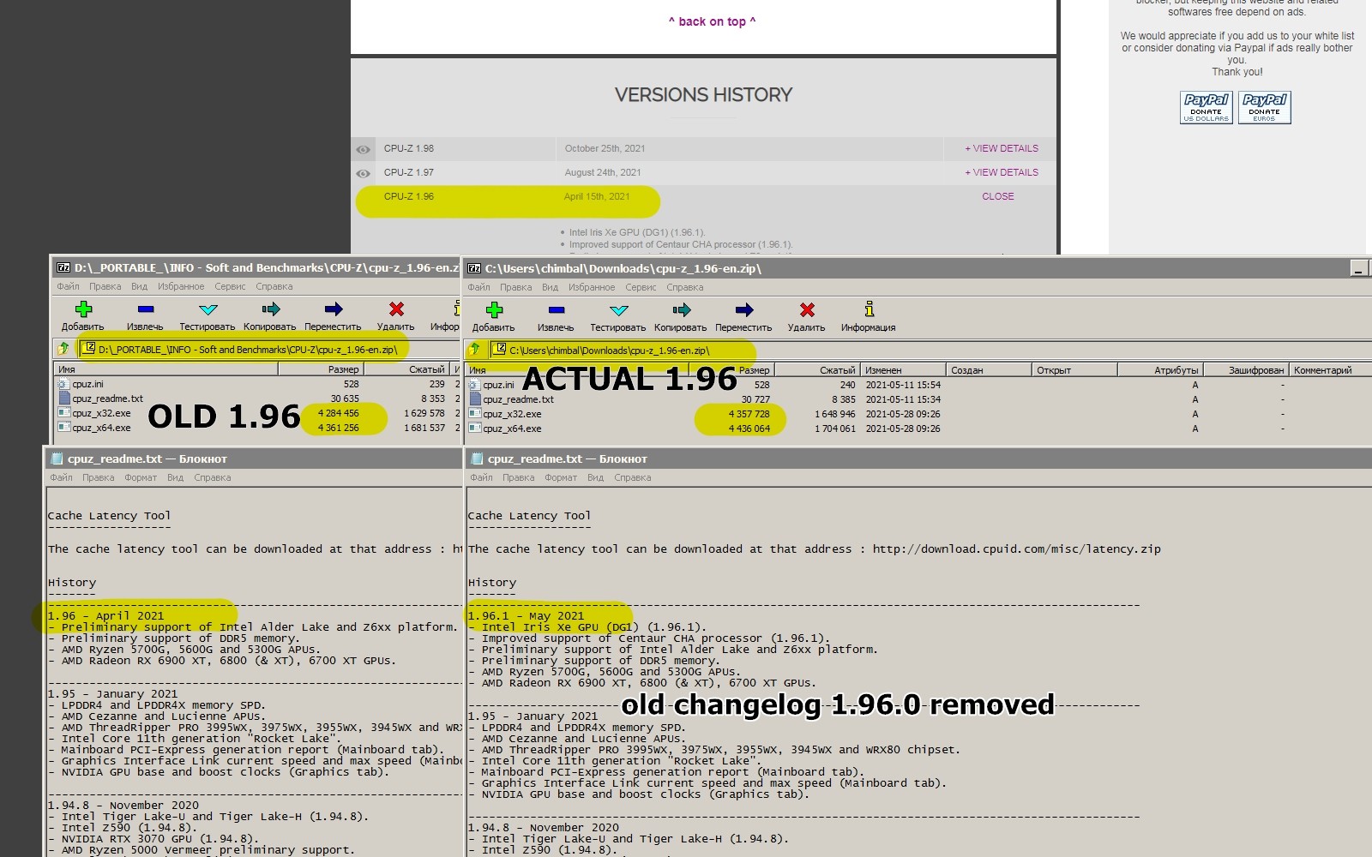Open Файл menu in left 7-Zip window
Viewport: 1372px width, 857px height.
tap(68, 286)
